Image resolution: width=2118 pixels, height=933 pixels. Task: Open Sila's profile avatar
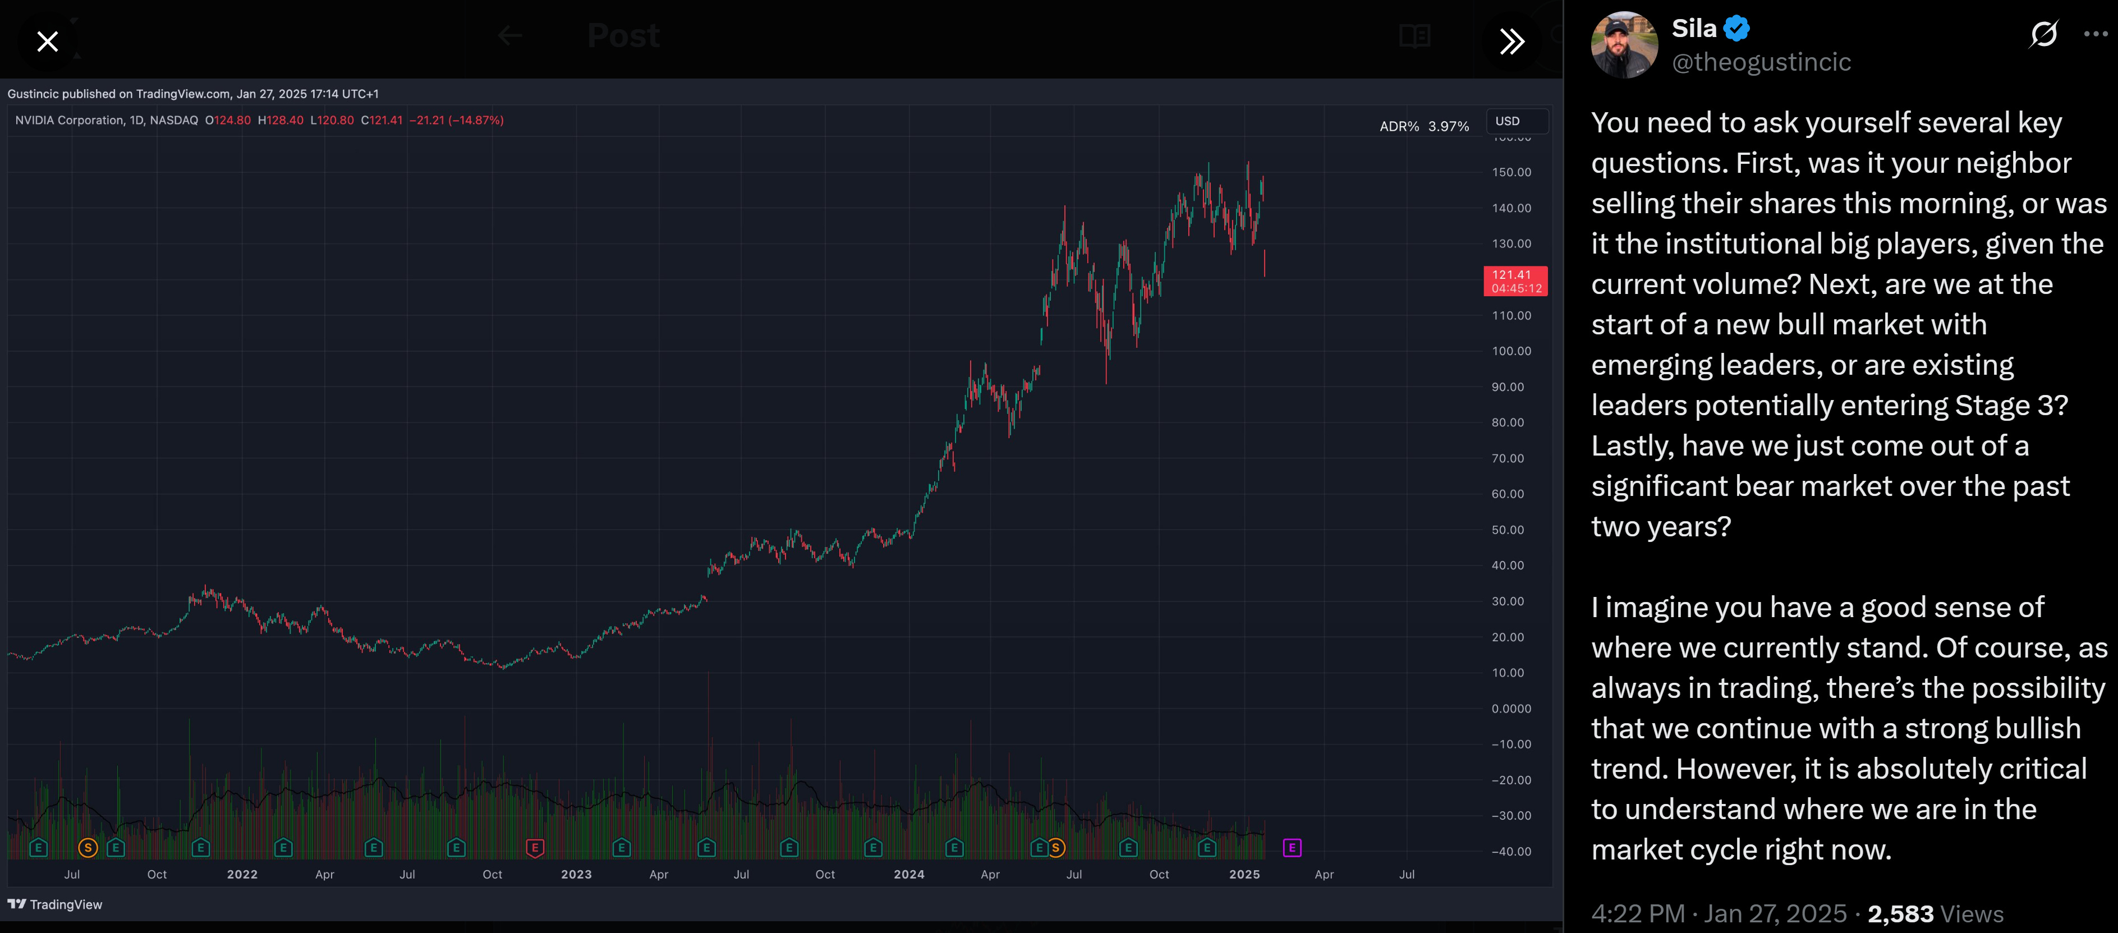1624,45
